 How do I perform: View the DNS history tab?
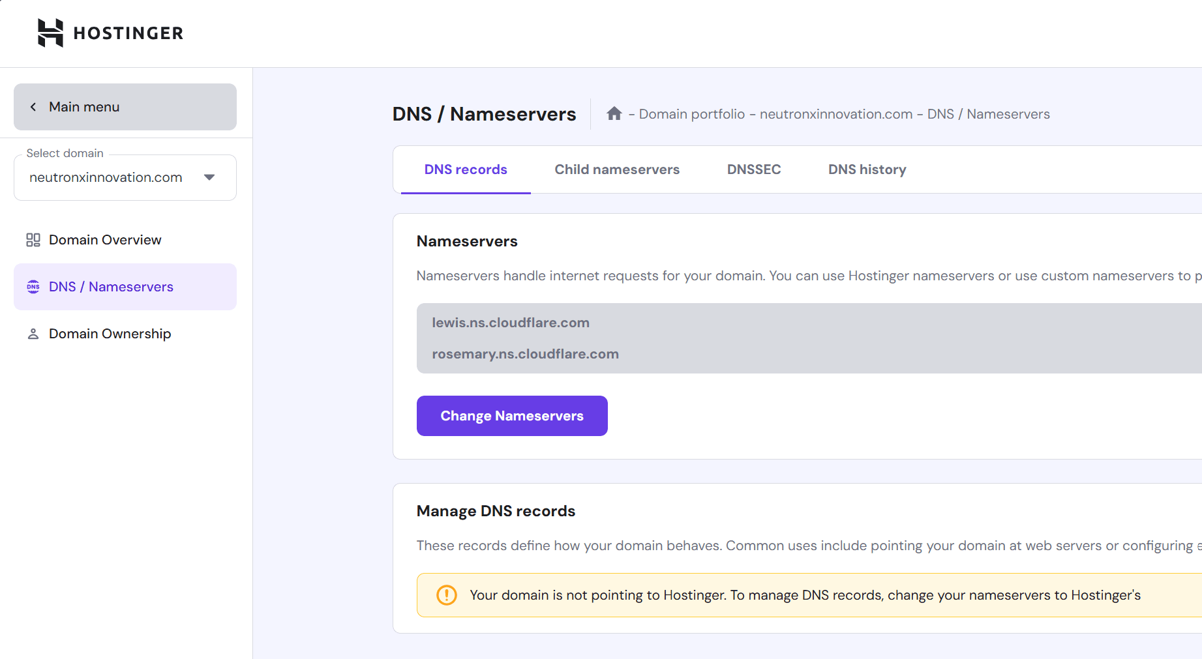pyautogui.click(x=867, y=169)
